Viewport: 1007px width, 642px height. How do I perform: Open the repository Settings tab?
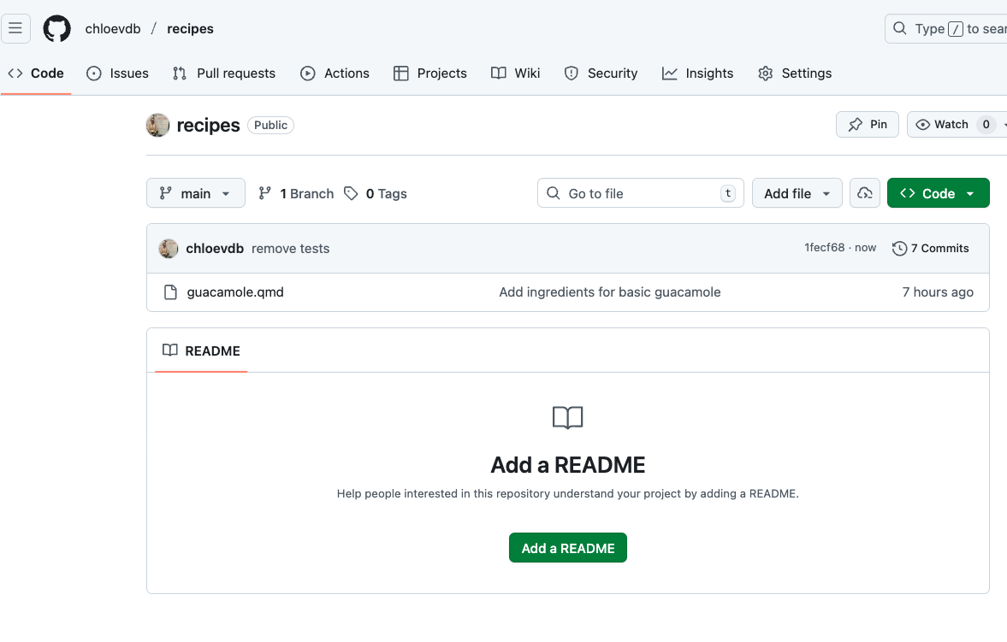tap(795, 74)
